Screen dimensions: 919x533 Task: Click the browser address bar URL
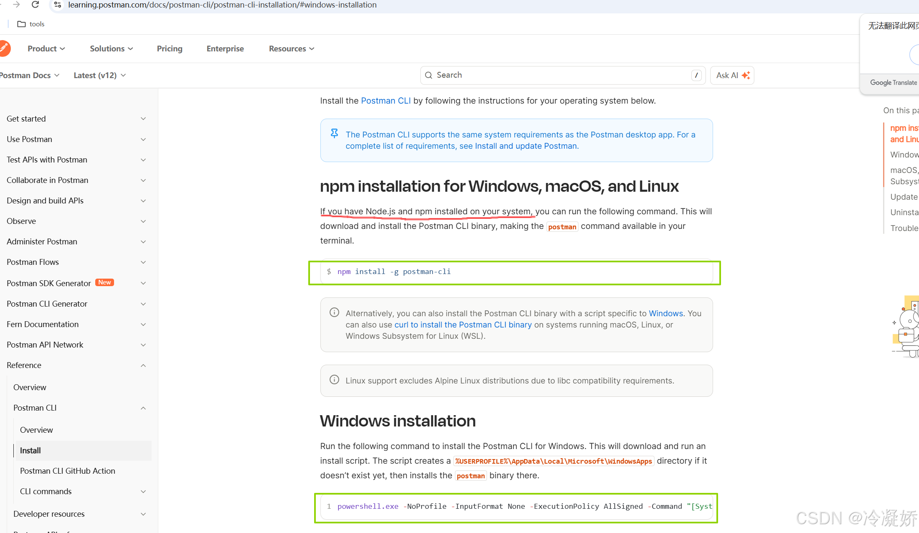coord(222,5)
